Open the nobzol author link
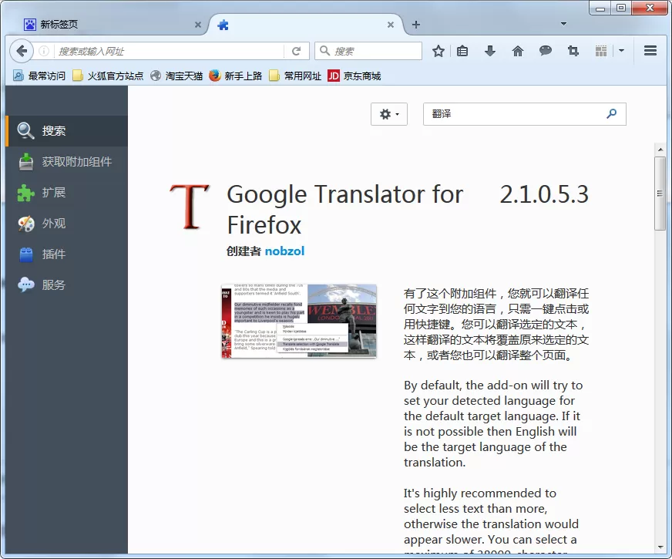672x559 pixels. 284,251
